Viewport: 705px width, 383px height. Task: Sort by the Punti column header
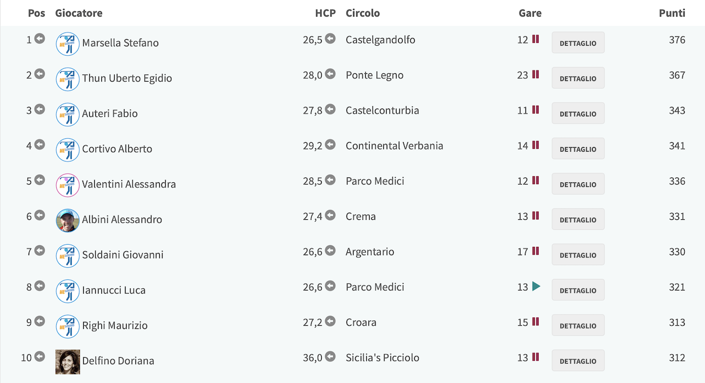pyautogui.click(x=672, y=13)
